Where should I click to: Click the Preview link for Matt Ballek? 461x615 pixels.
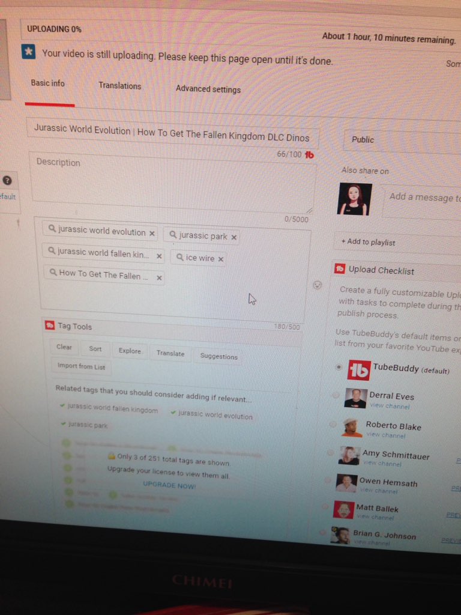pyautogui.click(x=454, y=515)
